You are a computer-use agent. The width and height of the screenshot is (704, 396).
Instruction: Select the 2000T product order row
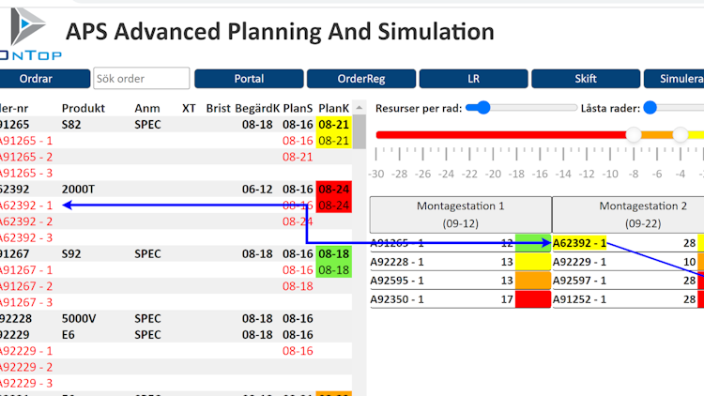(176, 189)
